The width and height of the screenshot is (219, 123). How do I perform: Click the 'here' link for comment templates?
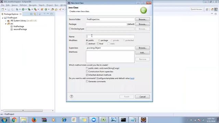click(132, 78)
